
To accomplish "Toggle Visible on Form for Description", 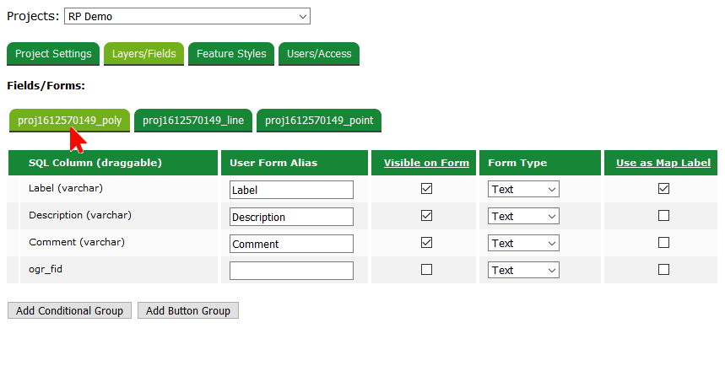I will (x=426, y=216).
